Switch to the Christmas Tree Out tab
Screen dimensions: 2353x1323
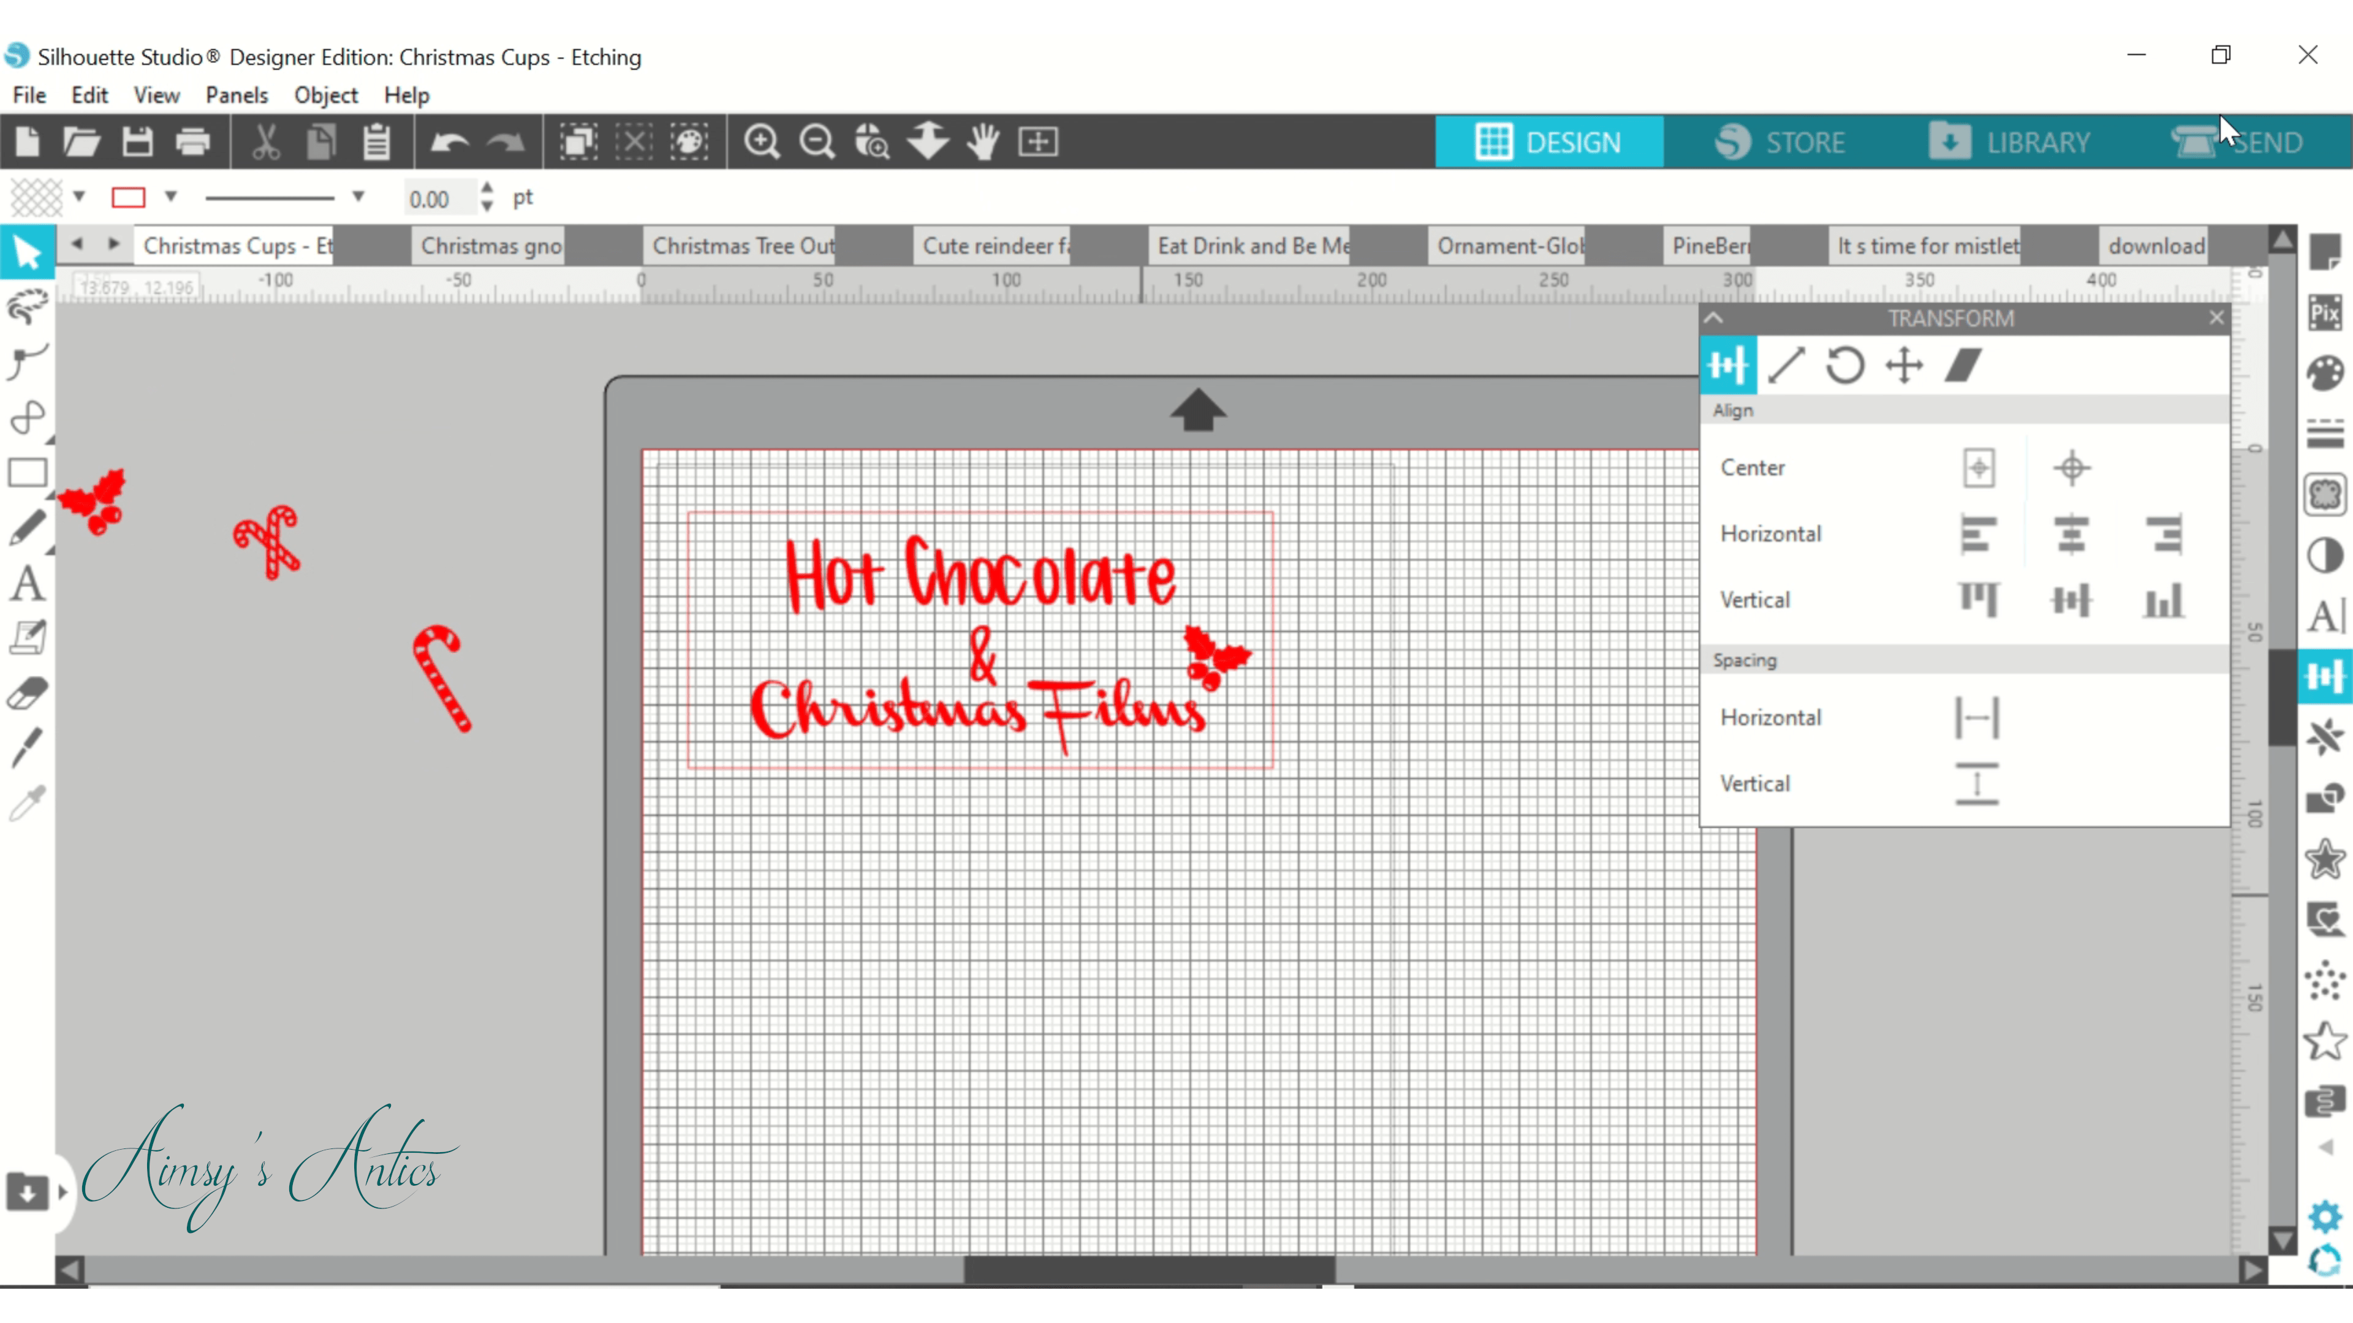tap(743, 246)
